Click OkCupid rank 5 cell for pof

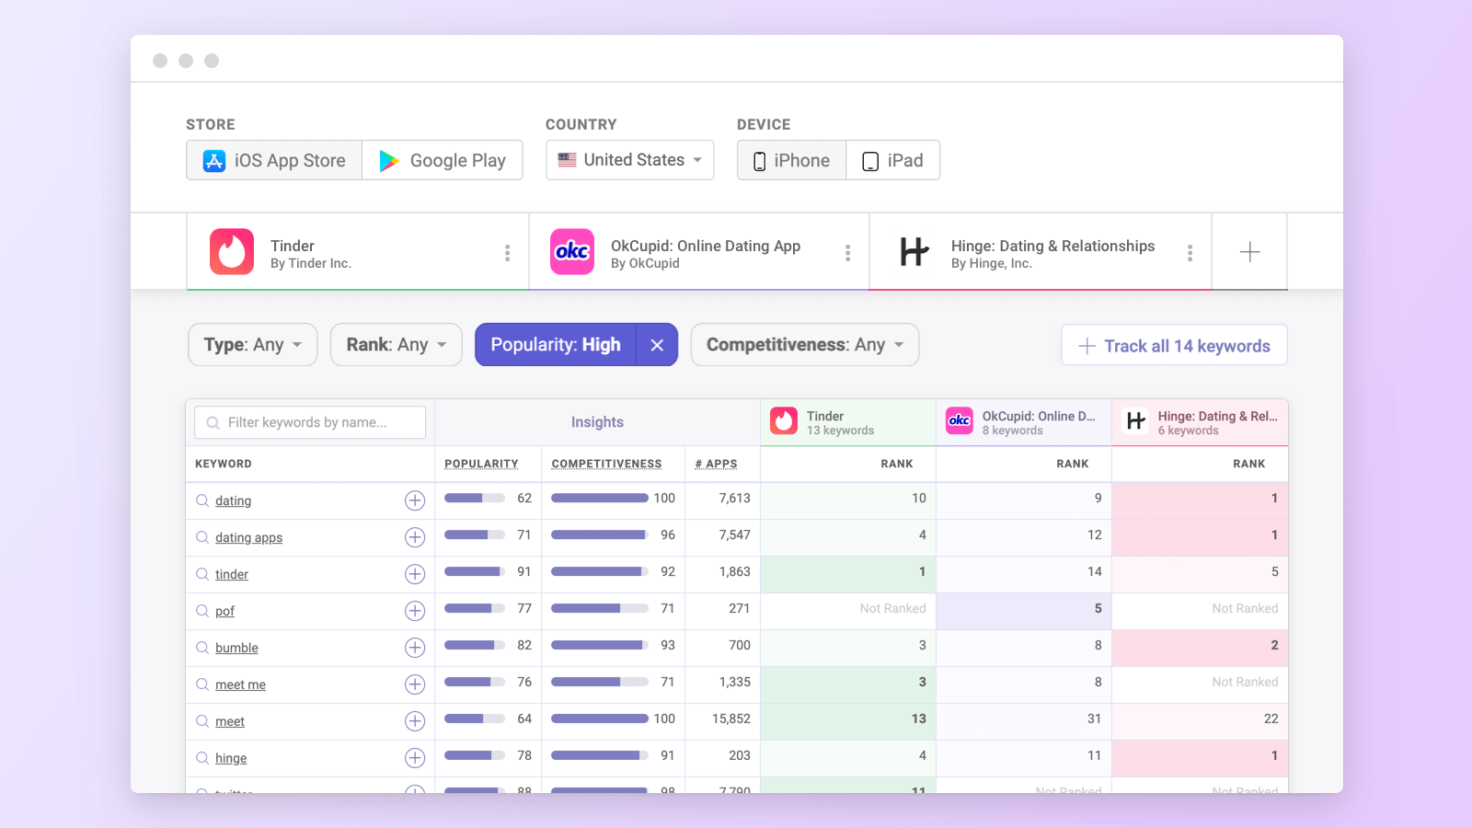pos(1024,609)
